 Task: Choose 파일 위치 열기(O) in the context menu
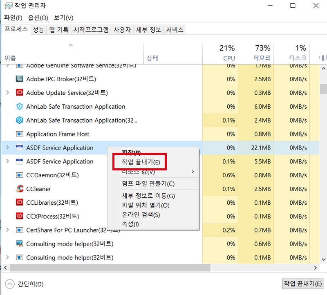pyautogui.click(x=146, y=206)
